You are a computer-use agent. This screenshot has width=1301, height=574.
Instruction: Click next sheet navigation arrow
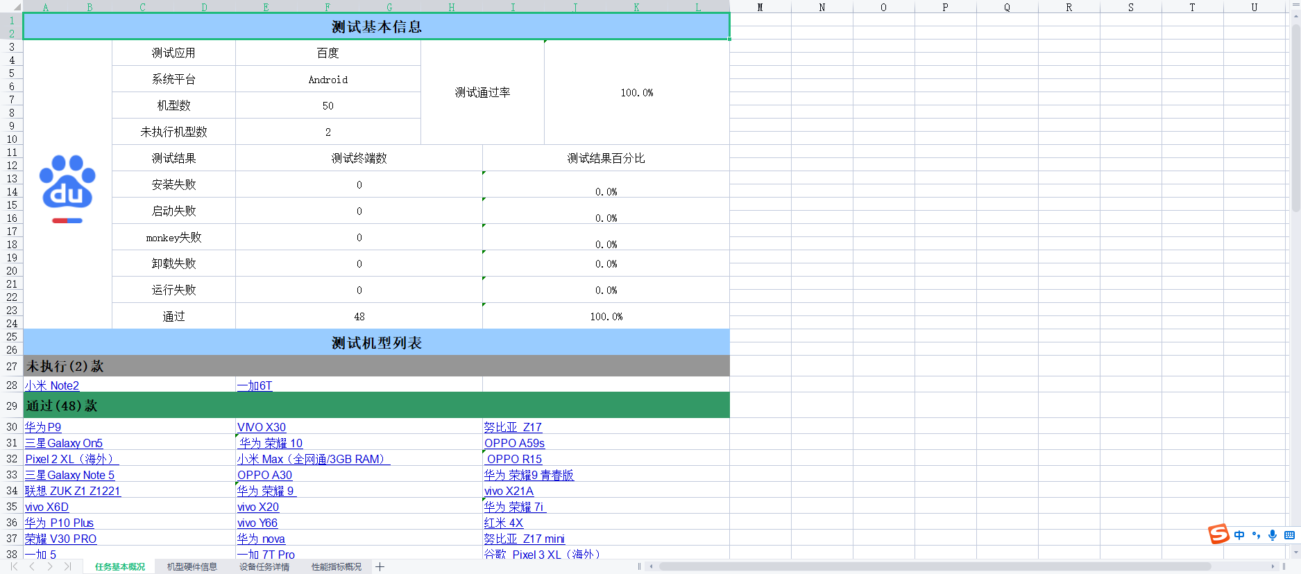coord(50,566)
